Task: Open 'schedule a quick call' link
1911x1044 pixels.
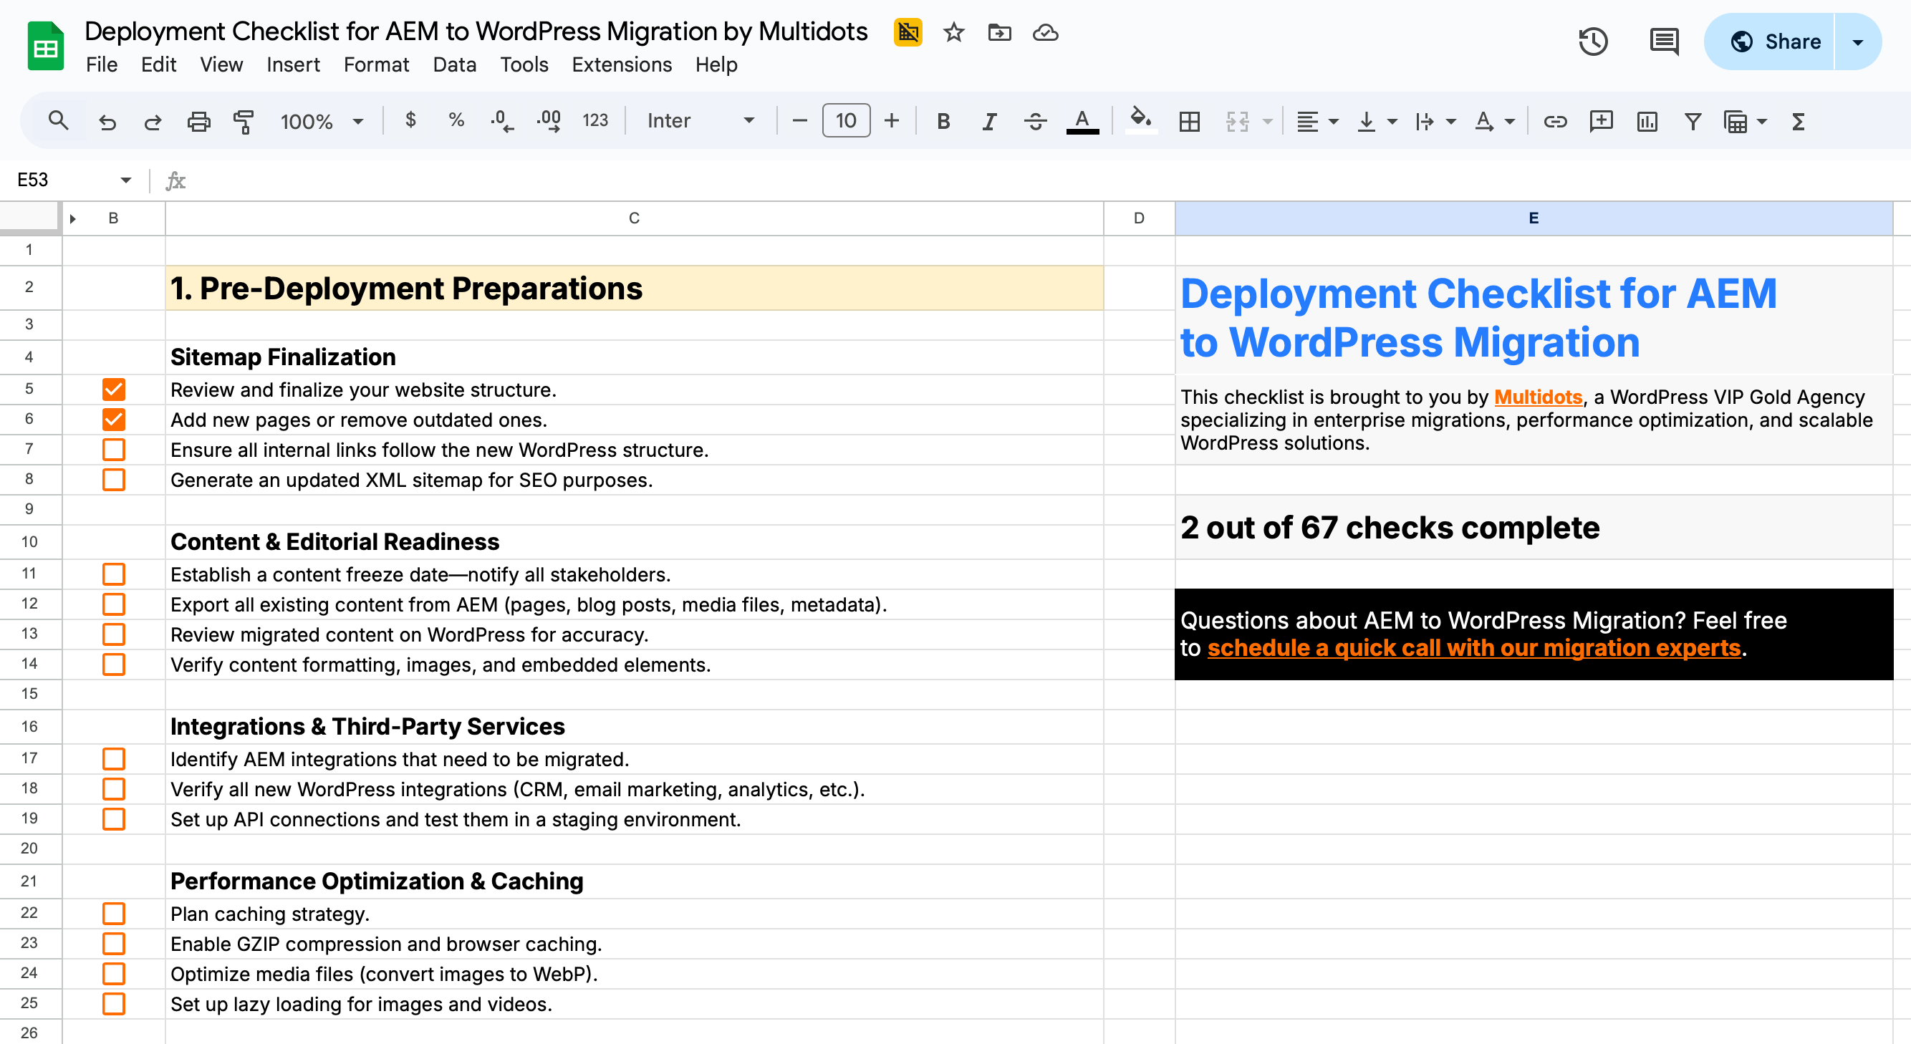Action: [x=1474, y=647]
